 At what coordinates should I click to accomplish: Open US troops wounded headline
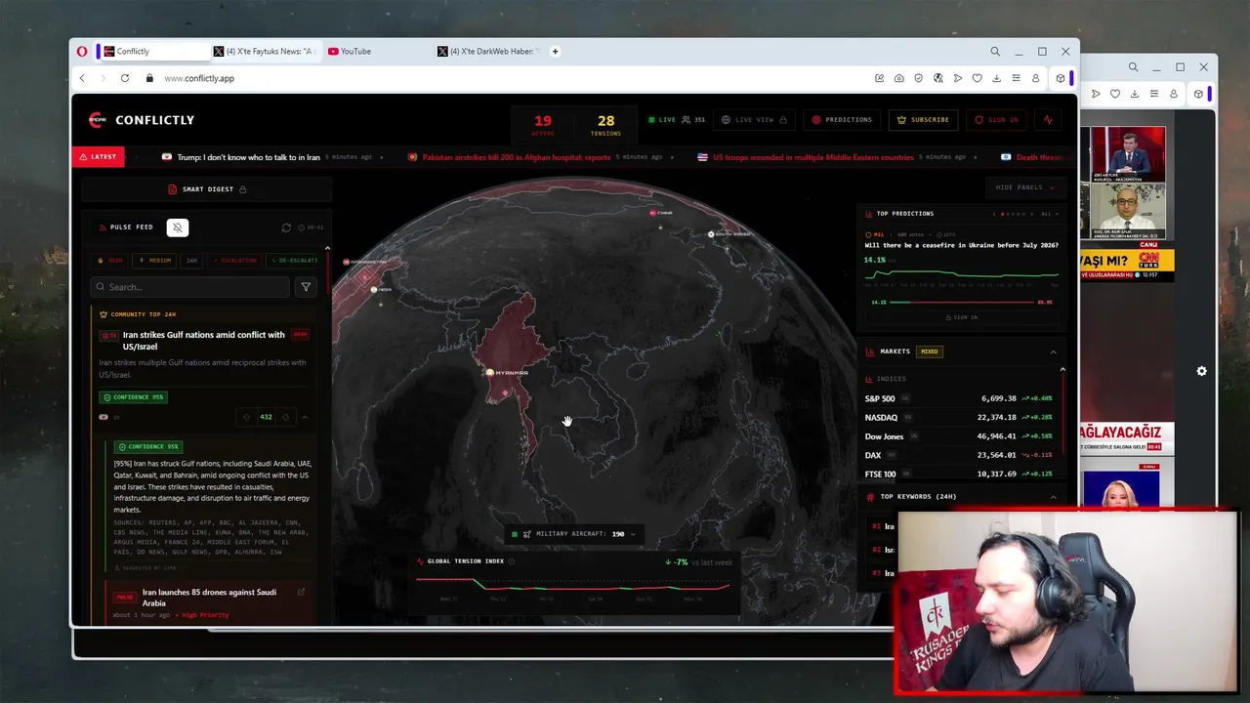tap(812, 157)
